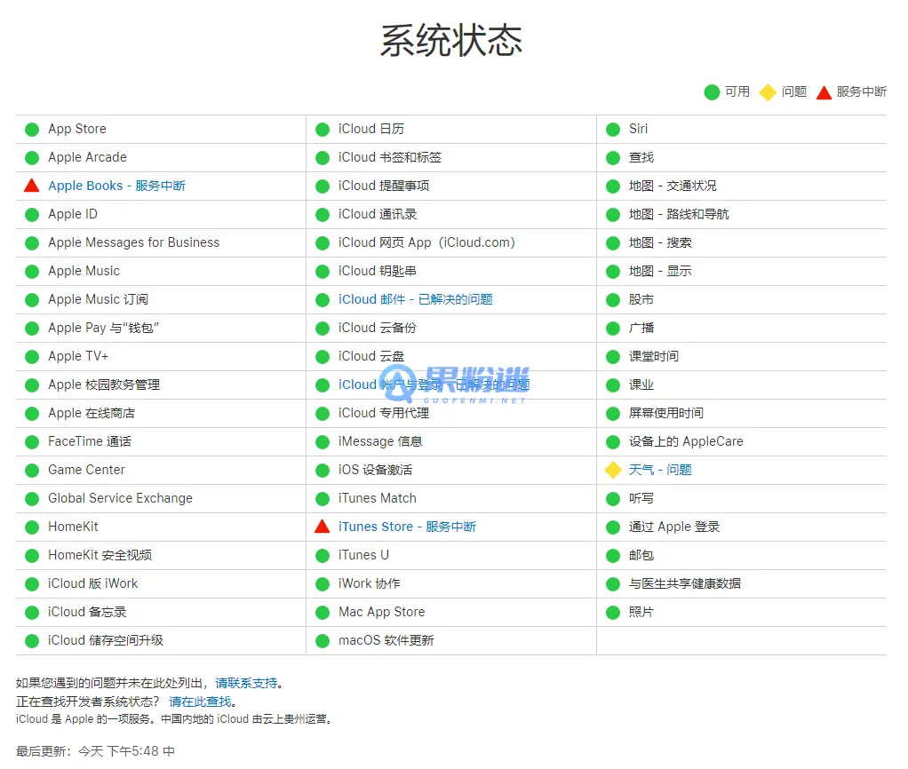Select the iCloud 网页 App (iCloud.com) entry

pyautogui.click(x=426, y=242)
